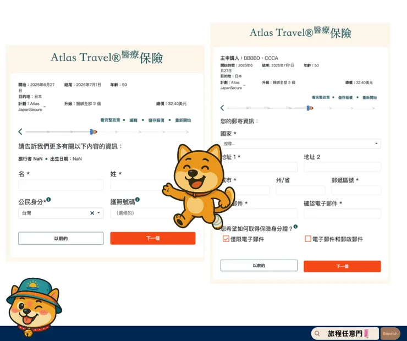This screenshot has height=341, width=407.
Task: Open info icon beside 保險身分證 question
Action: click(x=295, y=227)
